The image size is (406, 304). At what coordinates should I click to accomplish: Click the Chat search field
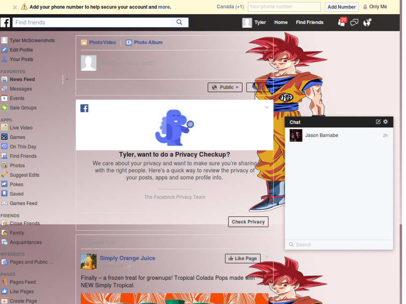(339, 245)
